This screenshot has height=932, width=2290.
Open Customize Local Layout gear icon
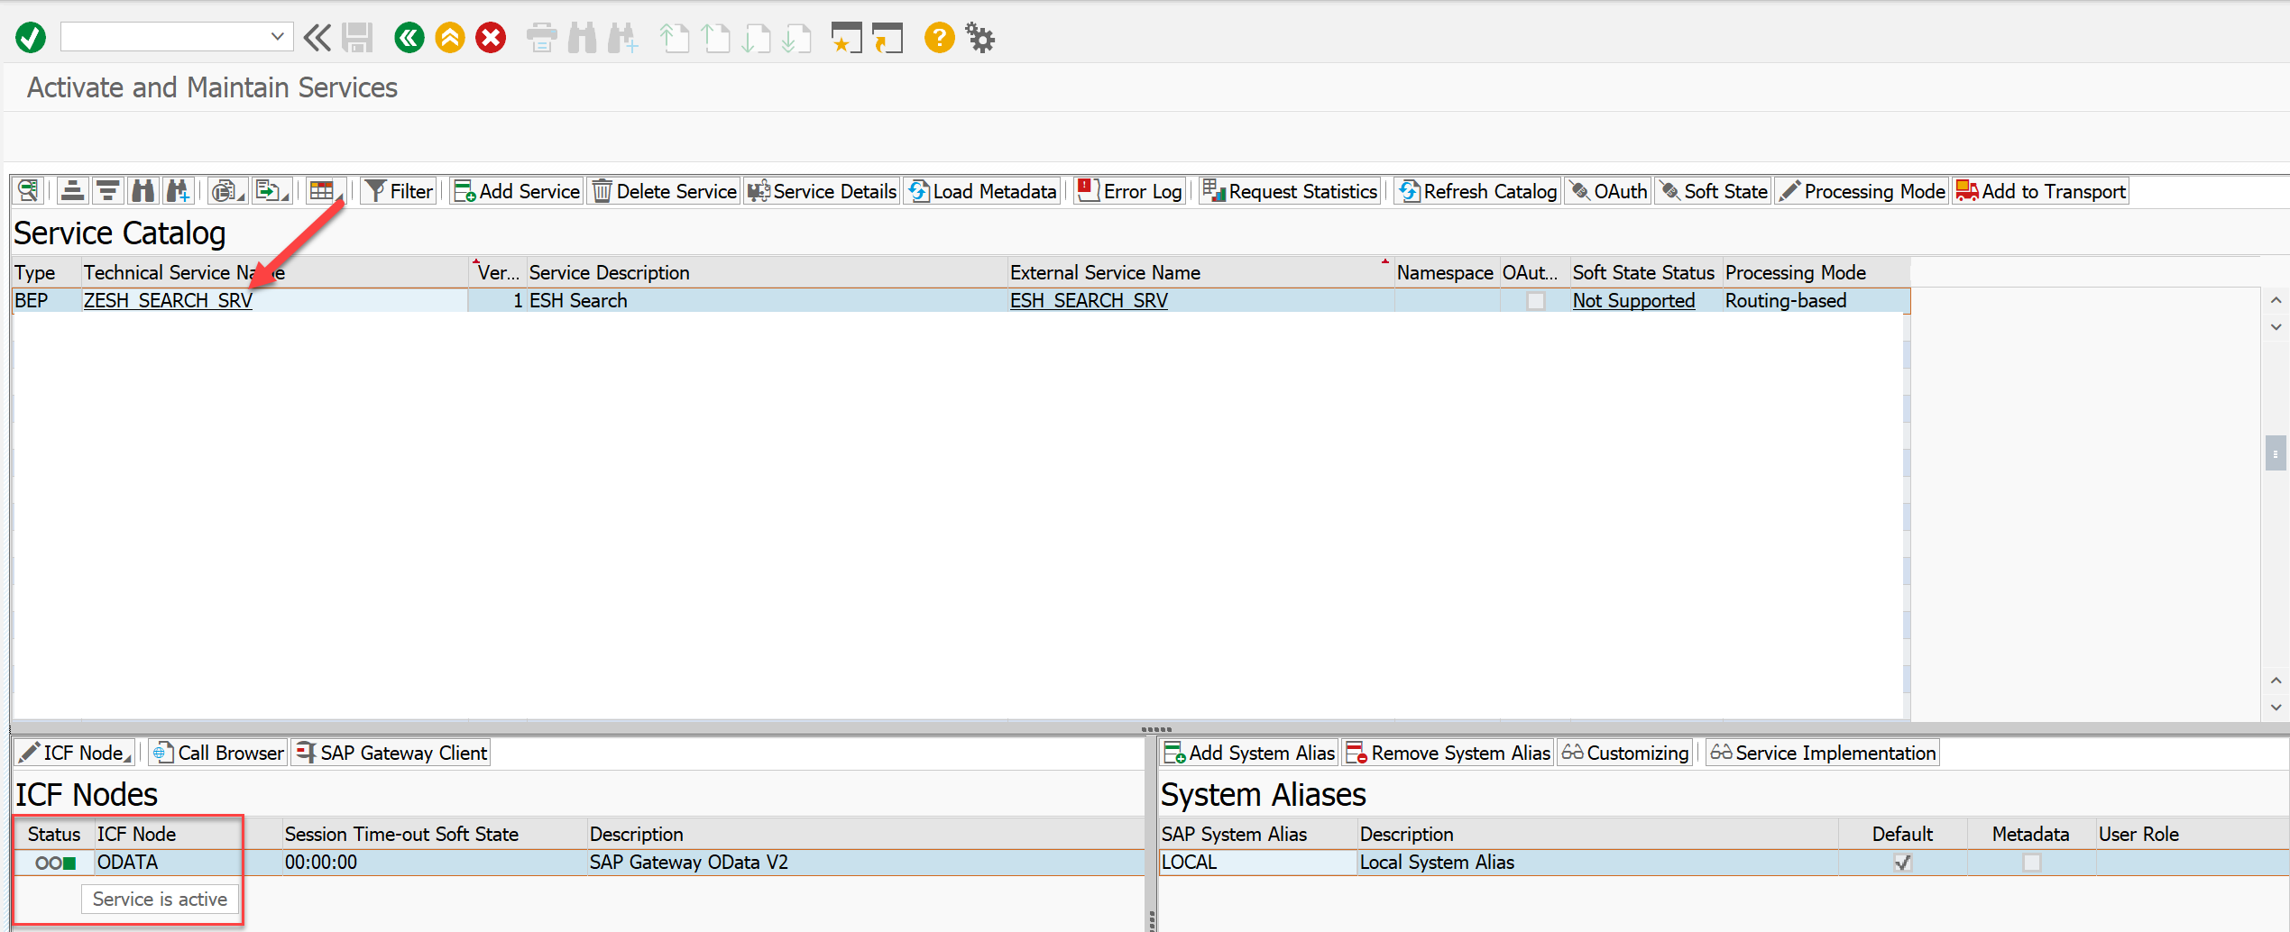[980, 38]
